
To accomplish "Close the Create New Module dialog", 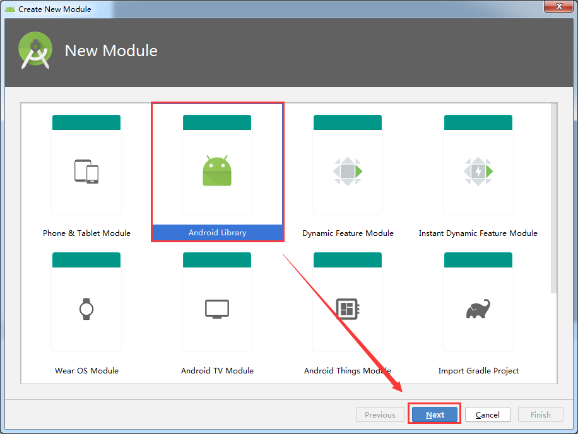I will [x=559, y=6].
